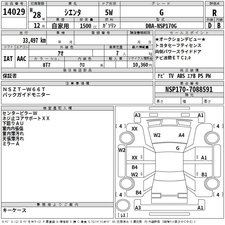The height and width of the screenshot is (225, 225).
Task: Click inspector note 室内薄汚れ
Action: (13, 134)
